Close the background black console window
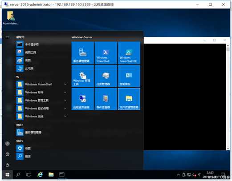The height and width of the screenshot is (181, 232). click(225, 40)
